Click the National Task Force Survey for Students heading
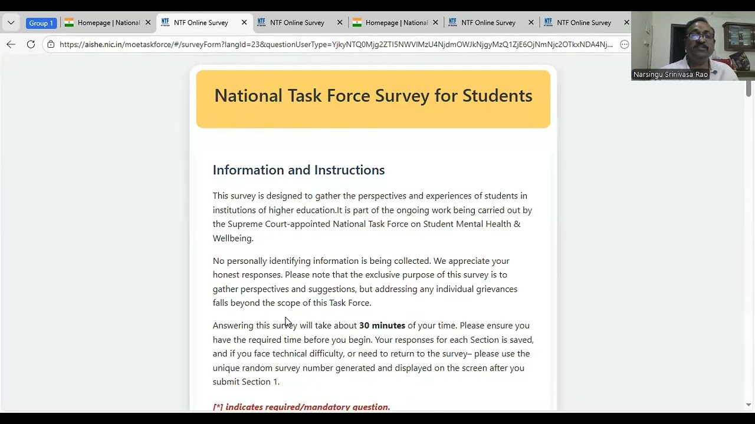The height and width of the screenshot is (424, 755). coord(373,95)
